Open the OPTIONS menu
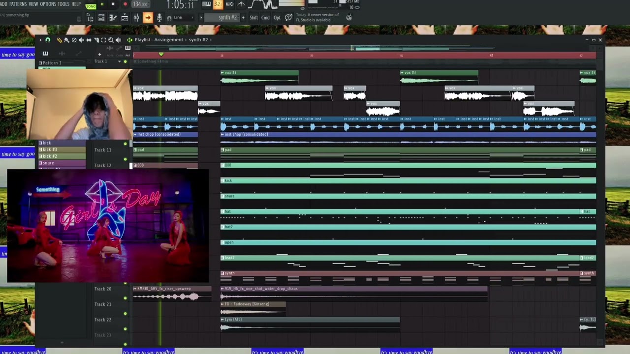 click(48, 4)
